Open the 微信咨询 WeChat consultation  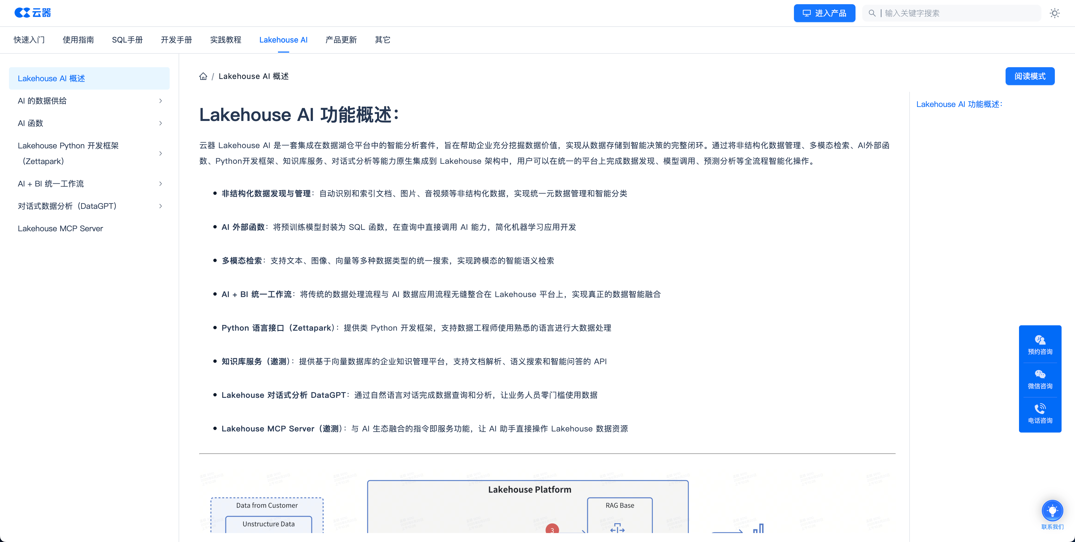pyautogui.click(x=1040, y=379)
